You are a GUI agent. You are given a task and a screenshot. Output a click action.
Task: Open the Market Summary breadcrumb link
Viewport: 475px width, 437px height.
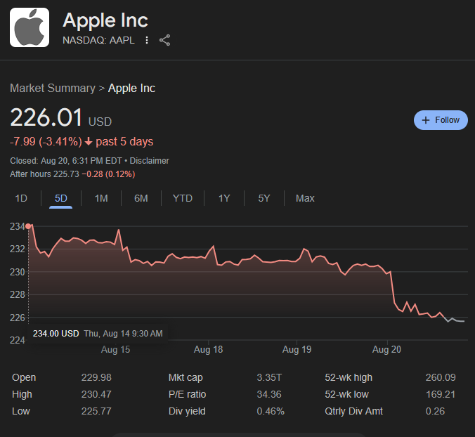(x=52, y=89)
